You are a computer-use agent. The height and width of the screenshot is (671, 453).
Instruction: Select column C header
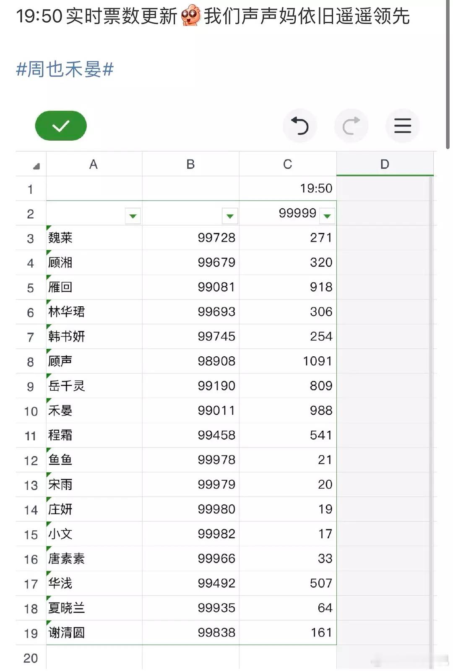pos(288,164)
